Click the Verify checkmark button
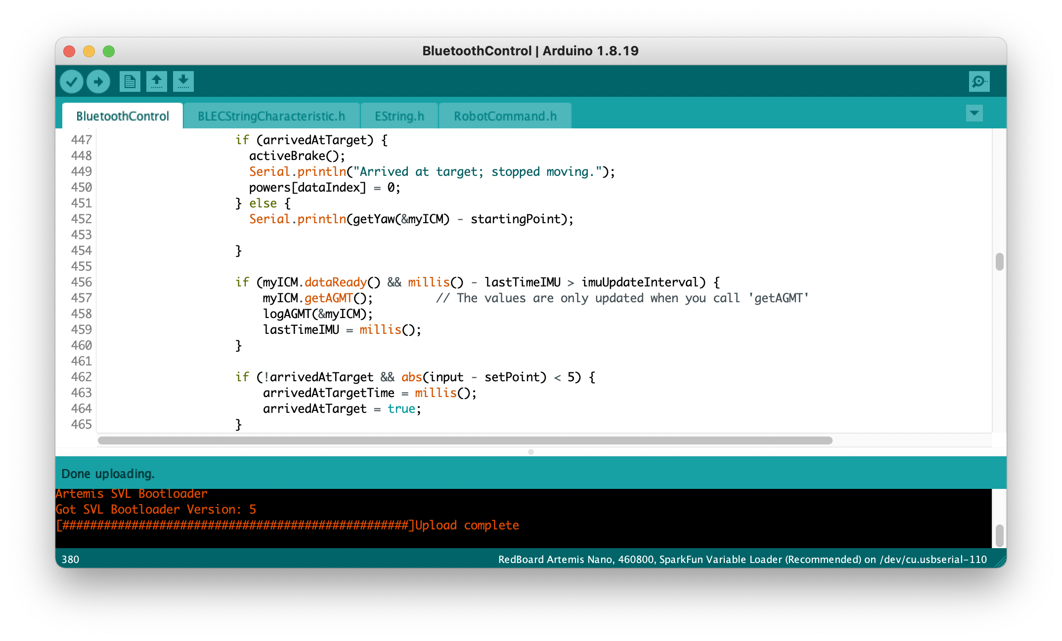Screen dimensions: 1062x641 click(72, 81)
